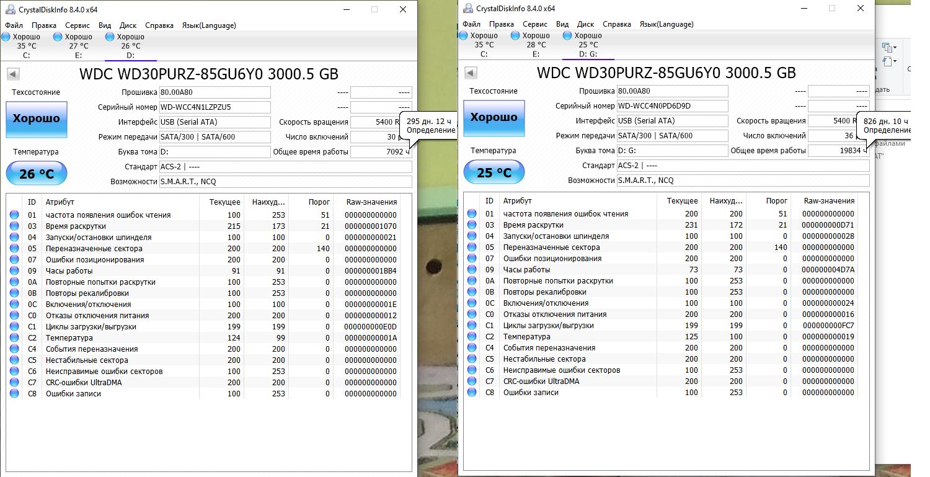Open Файл menu in left CrystalDiskInfo window
Screen dimensions: 930x477
pos(14,25)
